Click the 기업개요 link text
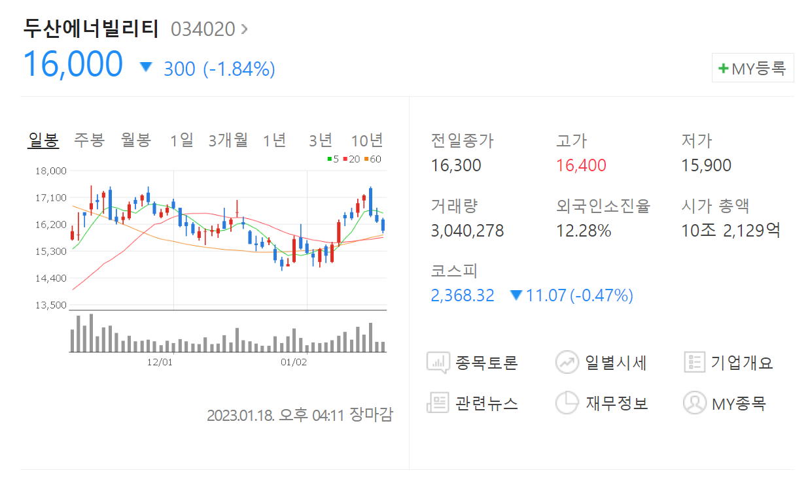This screenshot has width=808, height=481. [742, 363]
